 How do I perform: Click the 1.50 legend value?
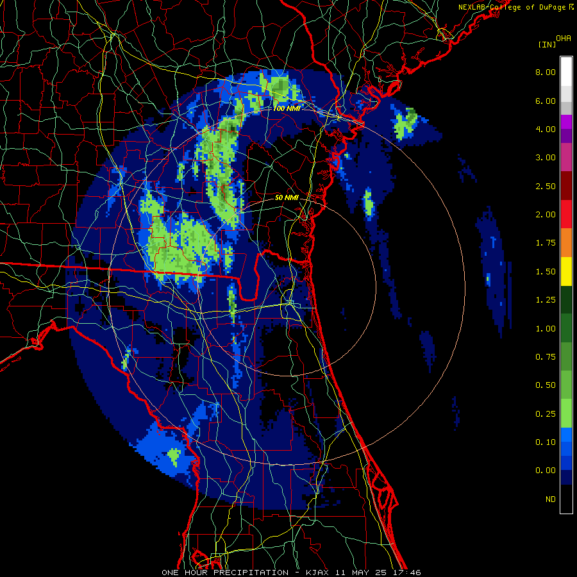[x=546, y=272]
